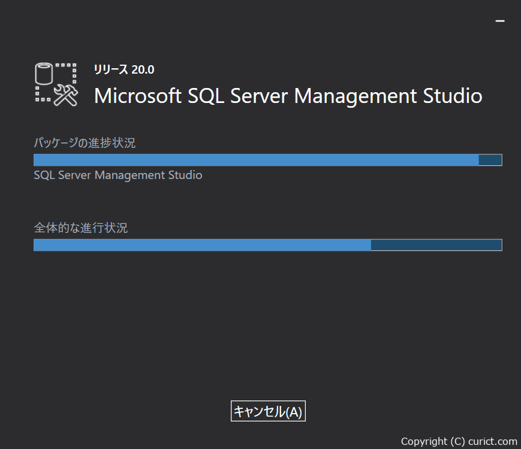The width and height of the screenshot is (521, 449).
Task: Click the SQL Server Management Studio database-tools logo
Action: tap(56, 84)
